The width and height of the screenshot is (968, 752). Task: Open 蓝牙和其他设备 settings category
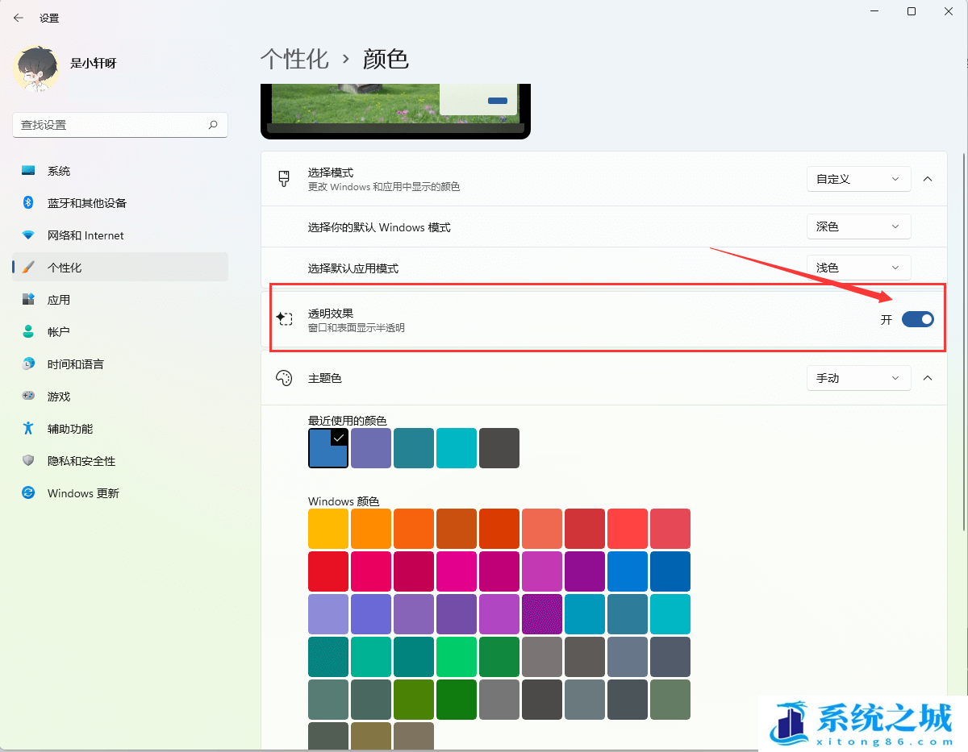[x=120, y=203]
